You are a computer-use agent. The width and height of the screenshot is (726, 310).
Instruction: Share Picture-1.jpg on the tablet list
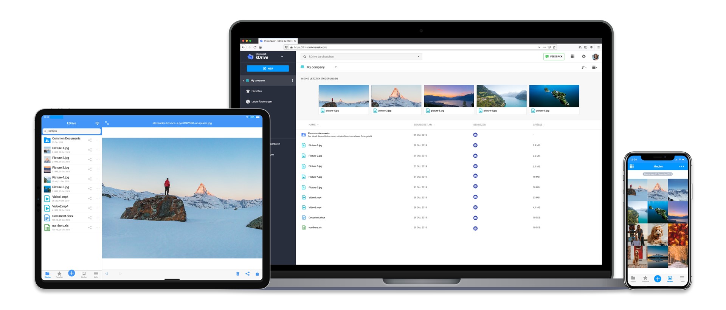pyautogui.click(x=90, y=150)
